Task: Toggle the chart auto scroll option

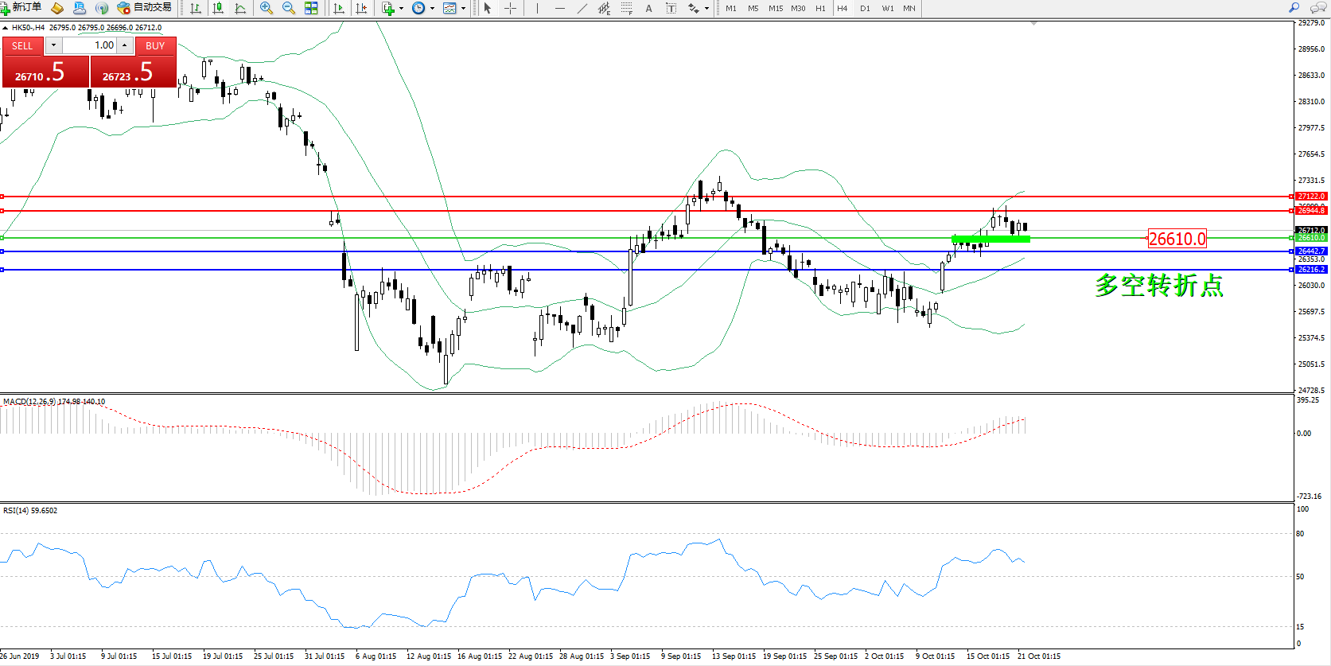Action: [339, 8]
